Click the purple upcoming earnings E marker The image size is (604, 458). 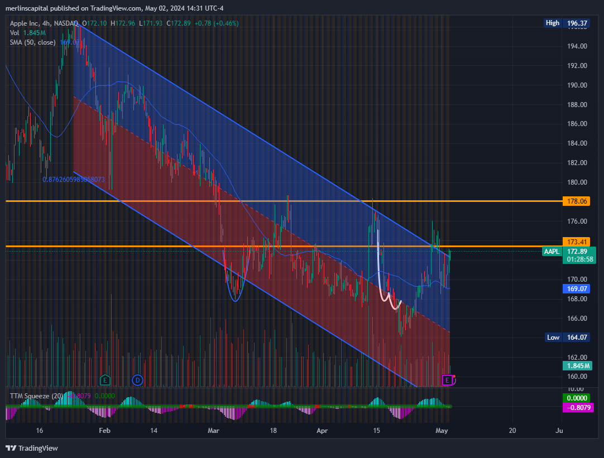[x=447, y=380]
